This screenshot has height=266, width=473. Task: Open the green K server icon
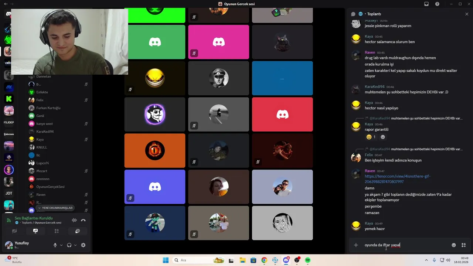[9, 99]
